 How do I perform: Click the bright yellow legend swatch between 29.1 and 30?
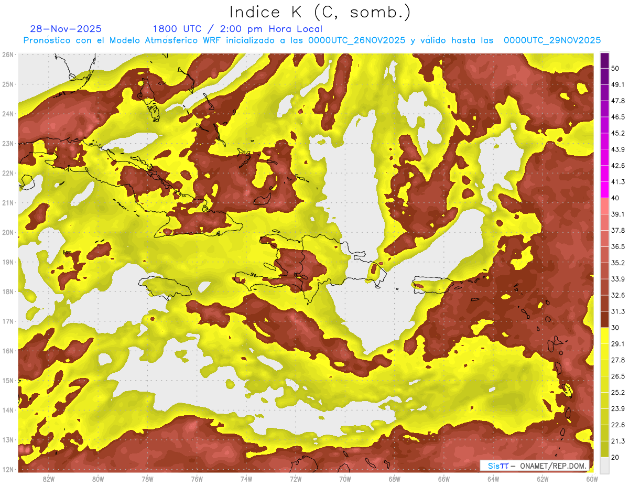tap(604, 336)
